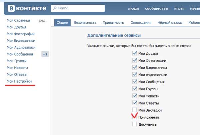Go to the Чёрный список tab
This screenshot has height=135, width=200.
point(170,23)
